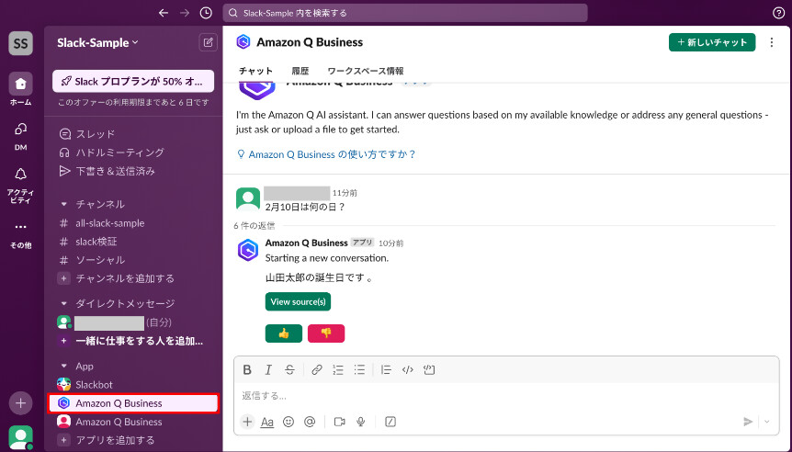
Task: Focus the Slack-Sample search field
Action: (x=405, y=13)
